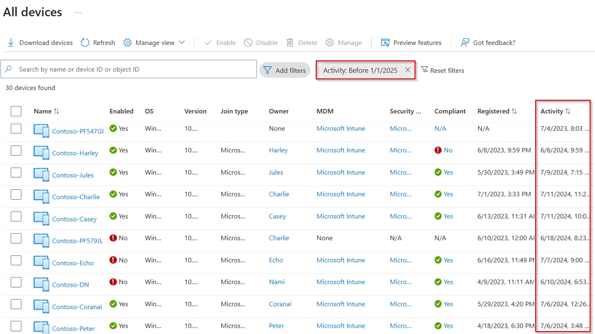Remove the Activity filter via its X

click(x=408, y=70)
